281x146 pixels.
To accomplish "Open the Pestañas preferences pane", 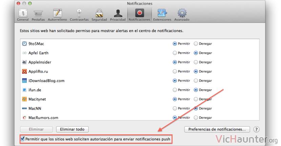I will (x=38, y=15).
